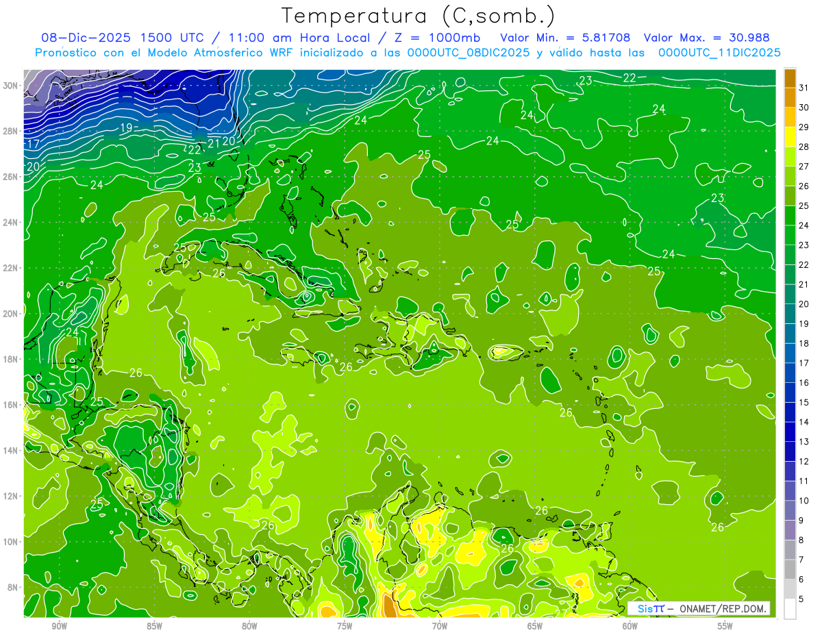Click the latitude label '20N'

(12, 314)
